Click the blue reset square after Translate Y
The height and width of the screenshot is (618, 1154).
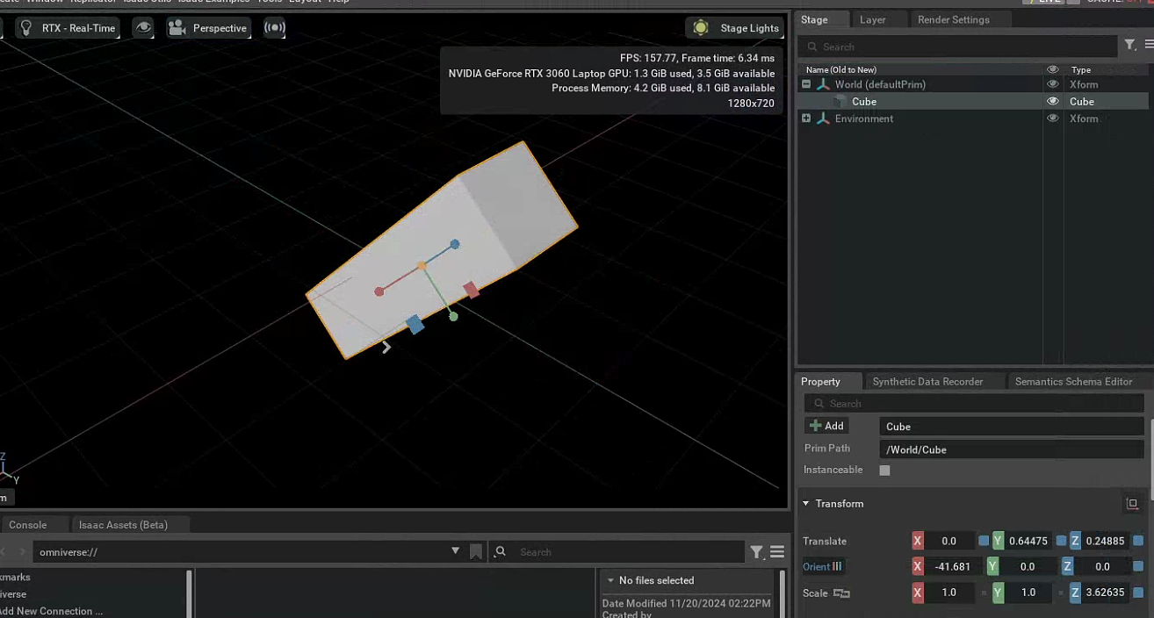pyautogui.click(x=1061, y=541)
